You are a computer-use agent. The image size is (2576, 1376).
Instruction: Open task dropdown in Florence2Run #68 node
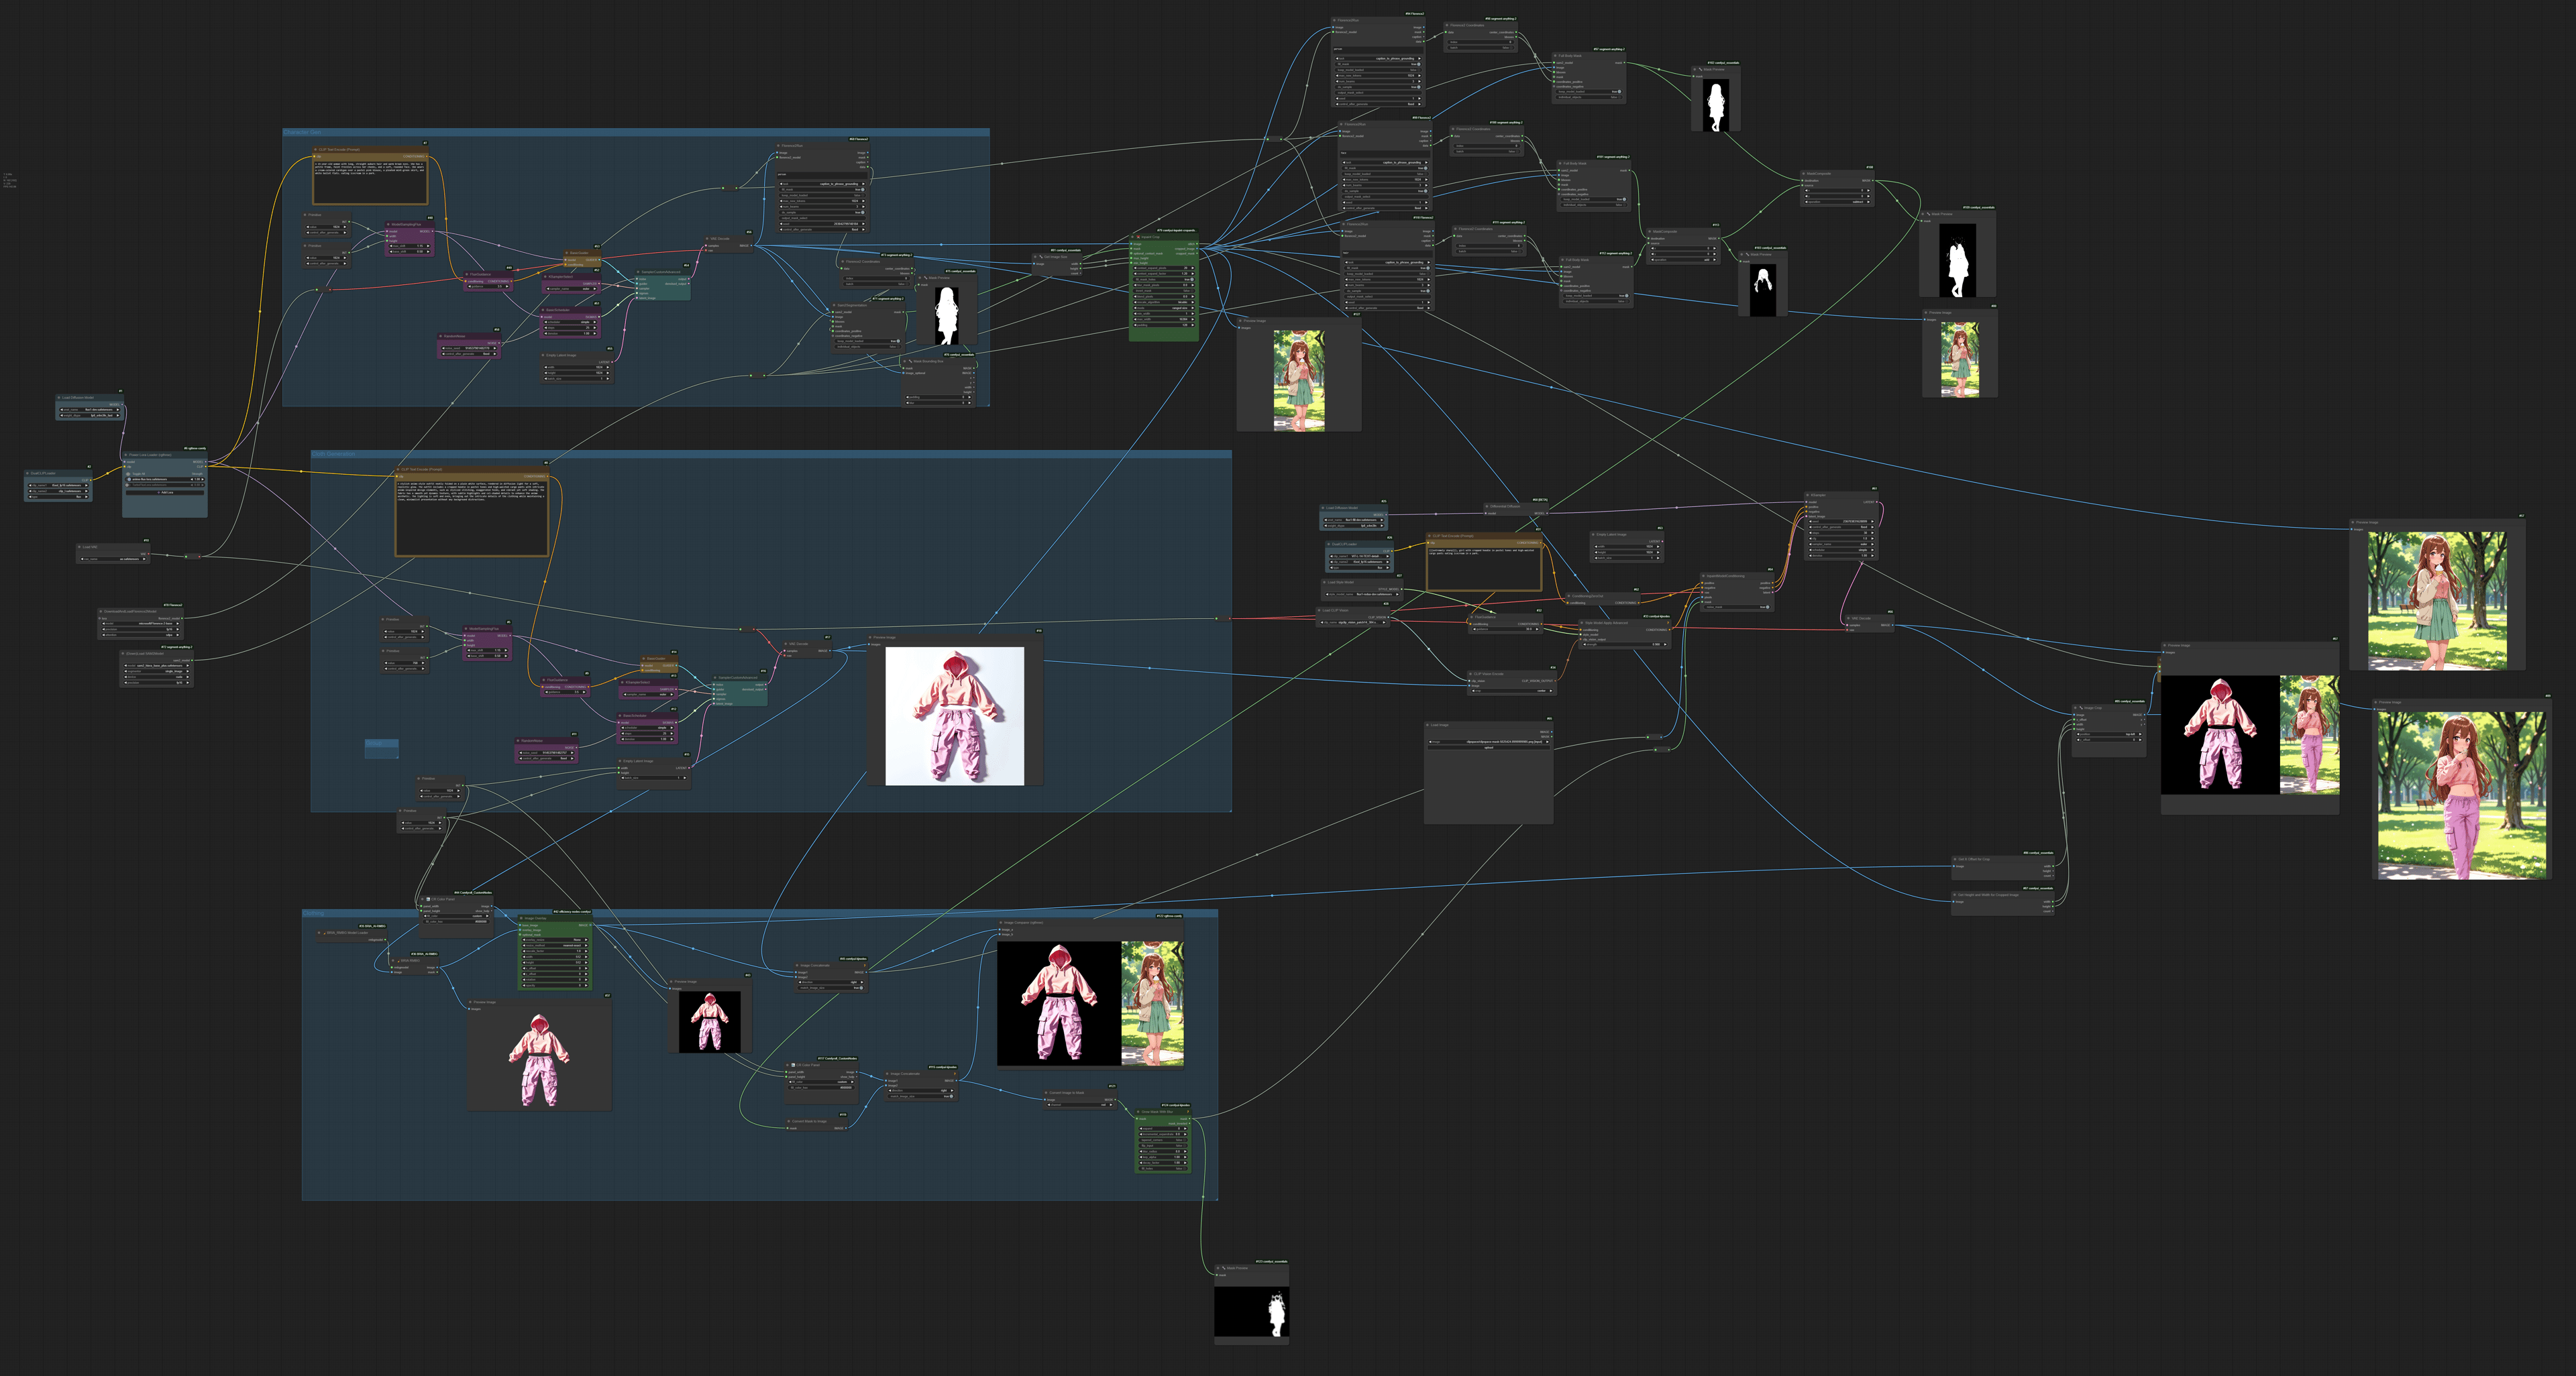click(x=823, y=184)
